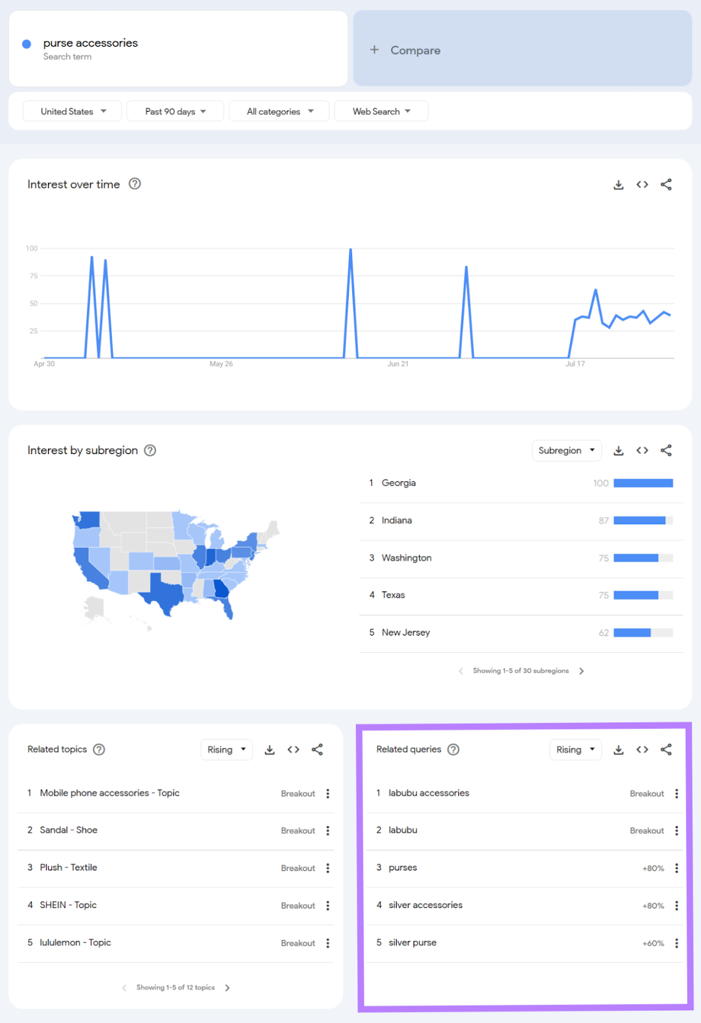Image resolution: width=701 pixels, height=1023 pixels.
Task: Open embed code for Interest over time chart
Action: coord(642,184)
